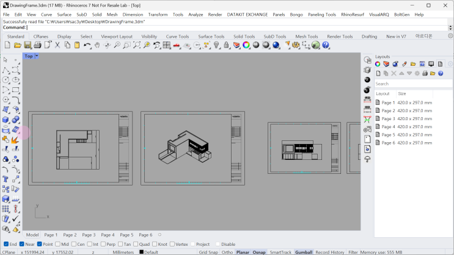454x255 pixels.
Task: Click the print icon in Layouts panel
Action: (x=425, y=73)
